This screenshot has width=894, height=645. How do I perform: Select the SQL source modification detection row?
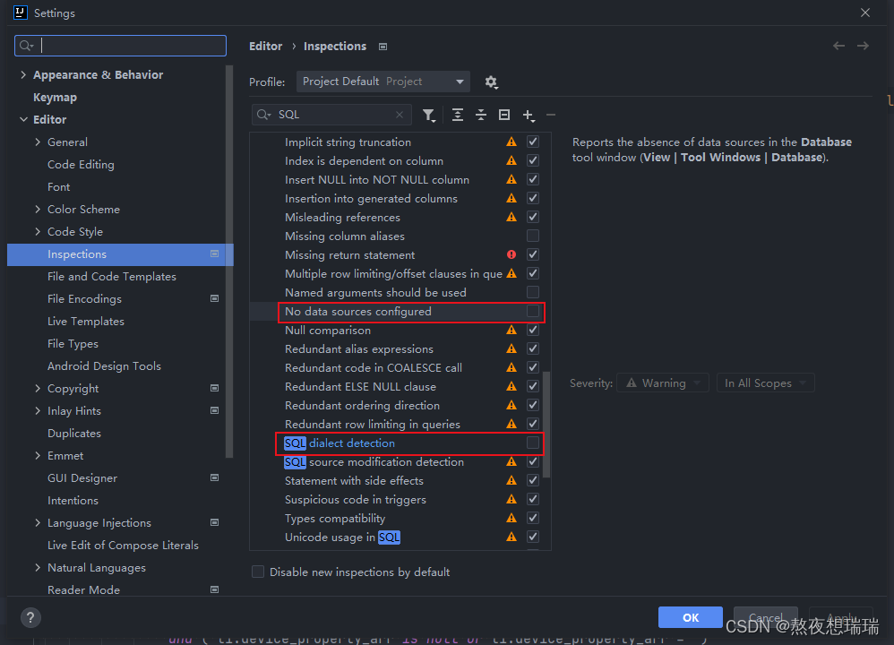click(400, 462)
